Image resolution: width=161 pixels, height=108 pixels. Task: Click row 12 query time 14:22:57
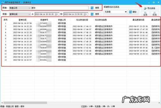[x=22, y=57]
